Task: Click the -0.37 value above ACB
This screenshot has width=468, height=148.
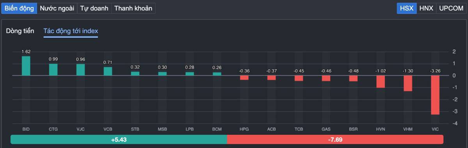Action: pyautogui.click(x=271, y=71)
